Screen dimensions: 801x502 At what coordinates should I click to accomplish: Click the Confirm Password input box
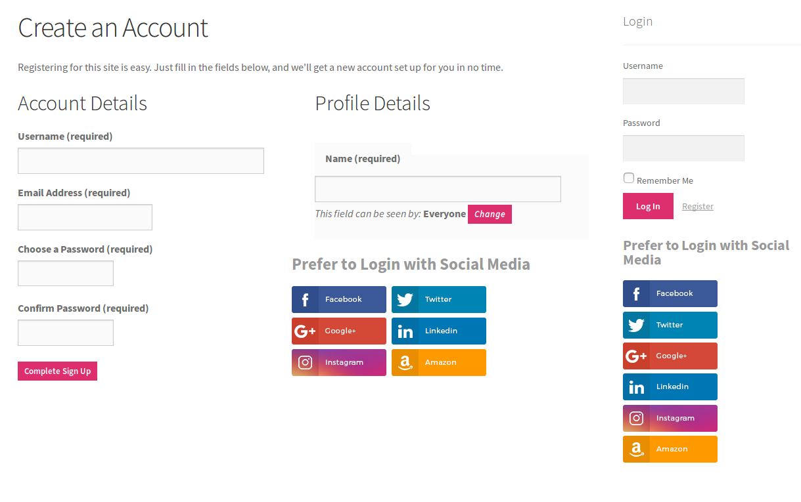coord(66,333)
